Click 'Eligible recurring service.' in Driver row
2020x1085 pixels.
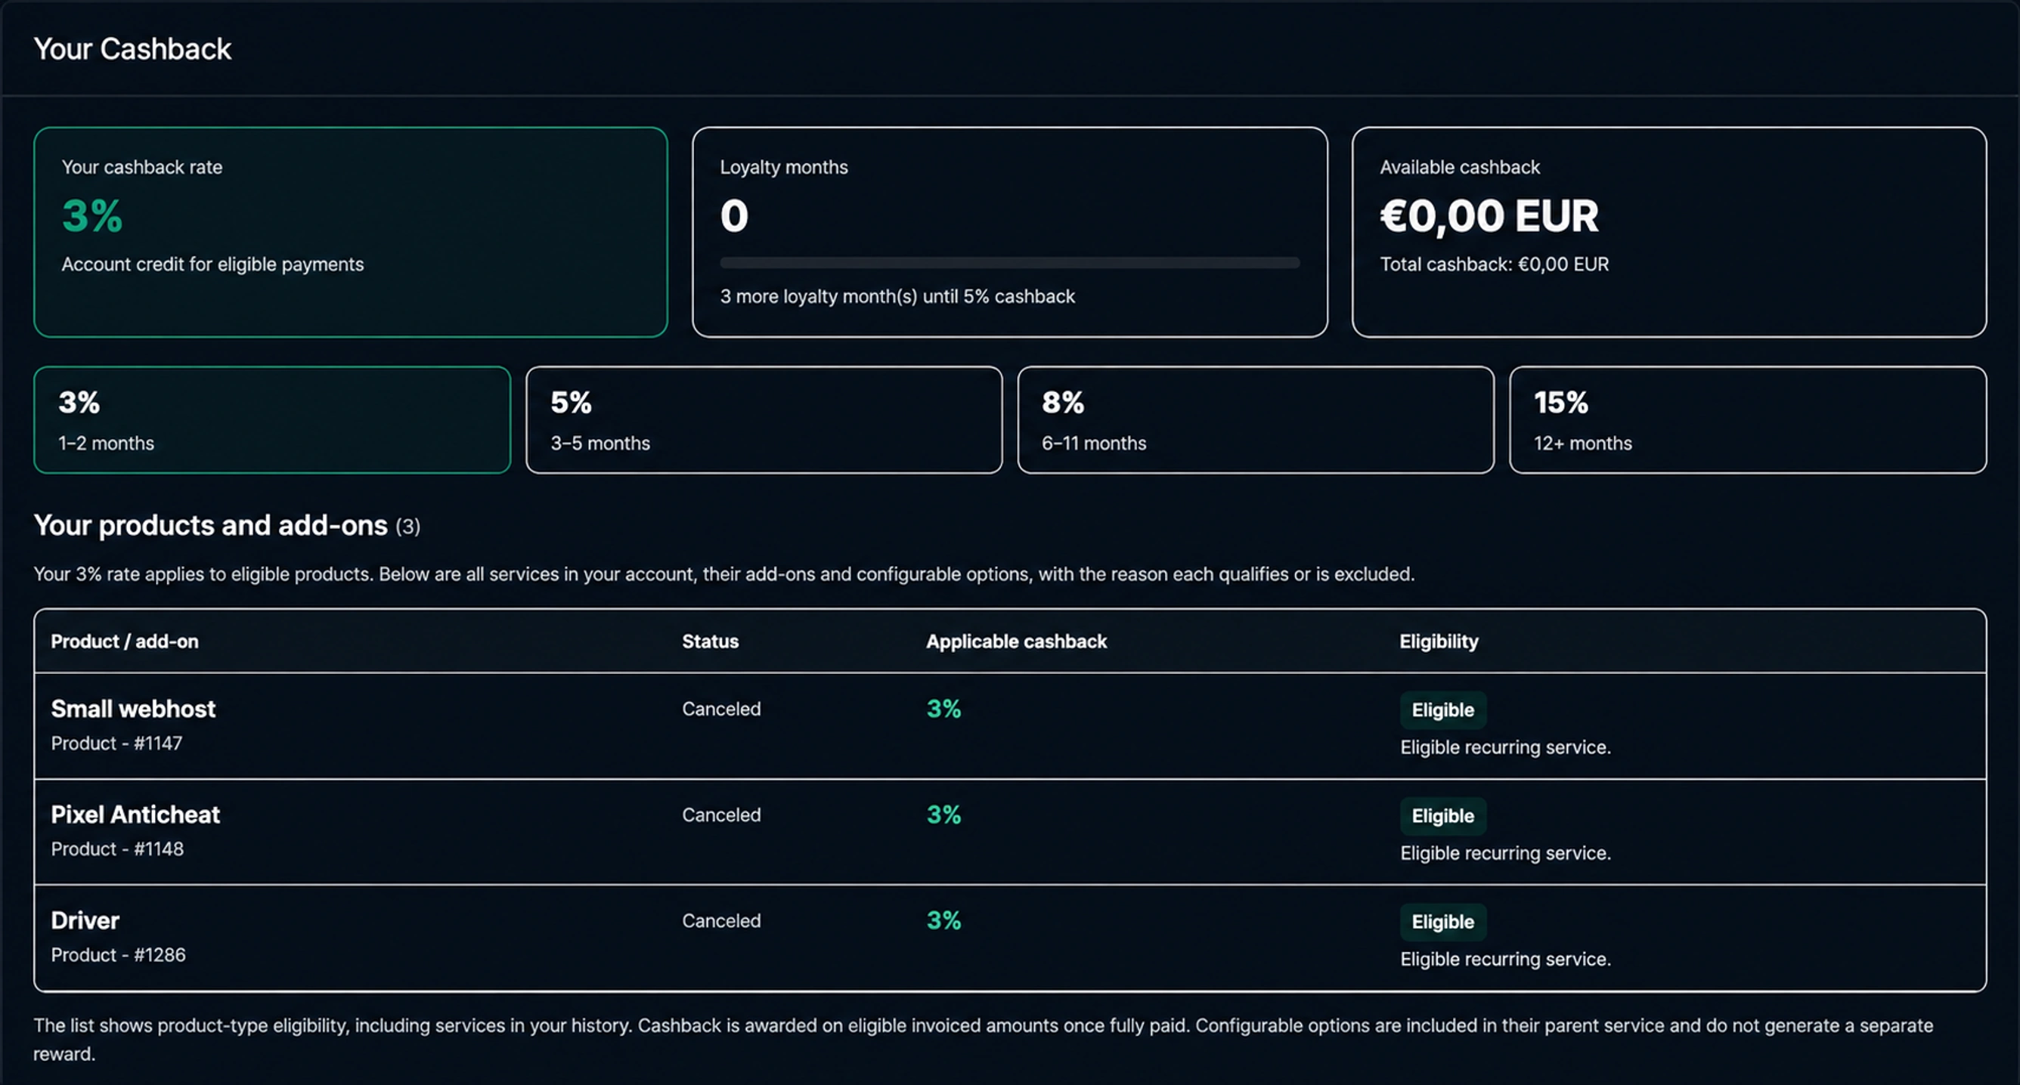[x=1506, y=959]
